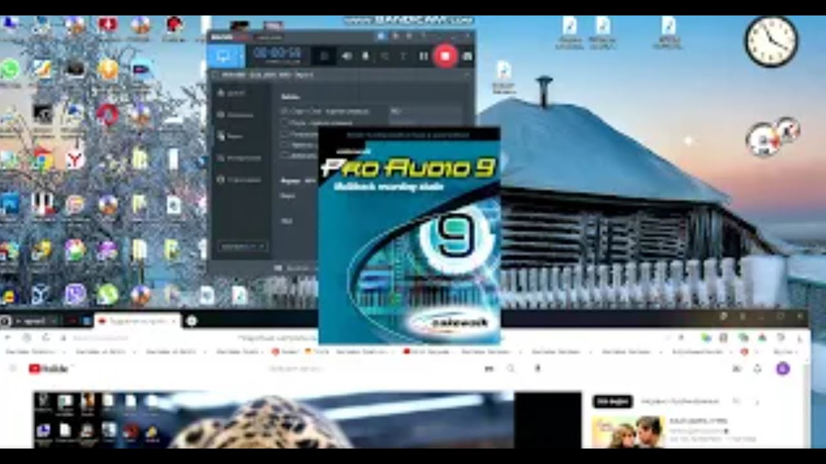Switch to the YouTube tab in the browser
This screenshot has width=826, height=464.
(x=136, y=320)
